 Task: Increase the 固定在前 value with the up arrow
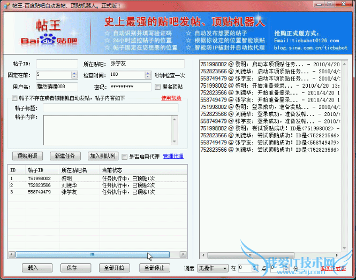click(x=74, y=73)
